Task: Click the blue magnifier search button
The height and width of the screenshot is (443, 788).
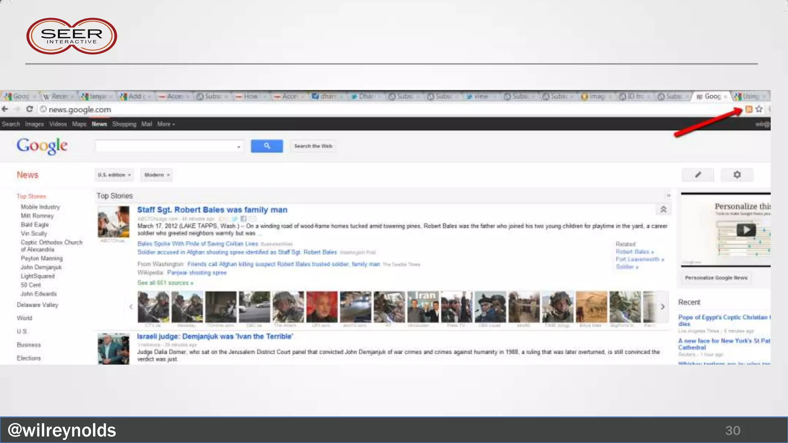Action: 267,146
